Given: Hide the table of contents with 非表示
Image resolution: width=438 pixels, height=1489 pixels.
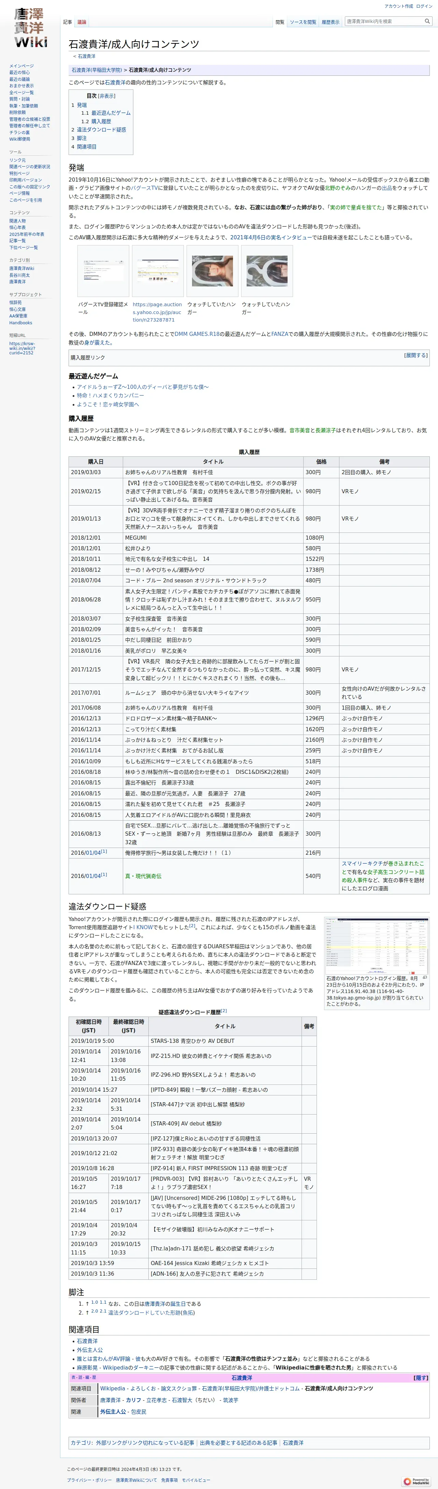Looking at the screenshot, I should coord(107,96).
